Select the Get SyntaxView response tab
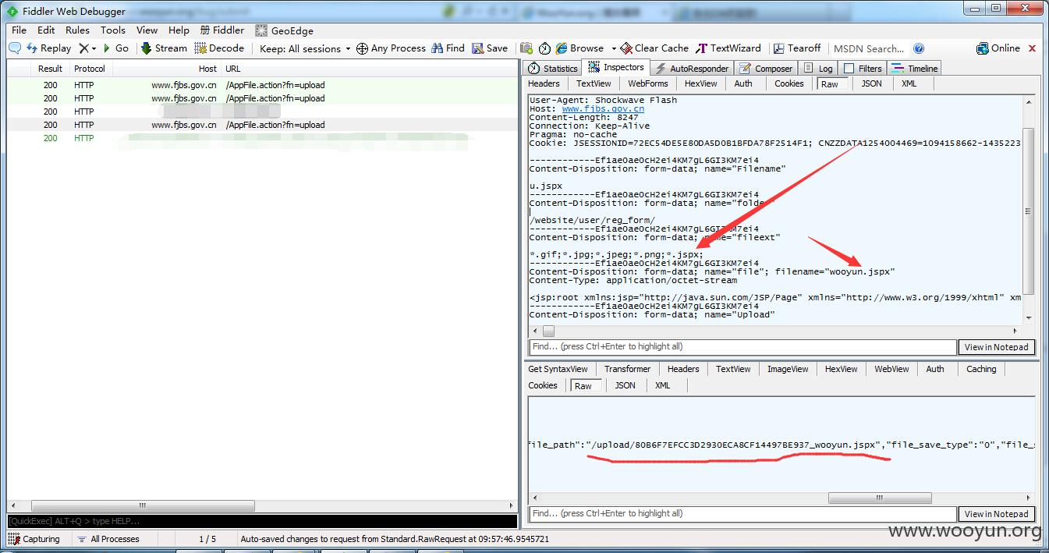The height and width of the screenshot is (553, 1049). (558, 369)
